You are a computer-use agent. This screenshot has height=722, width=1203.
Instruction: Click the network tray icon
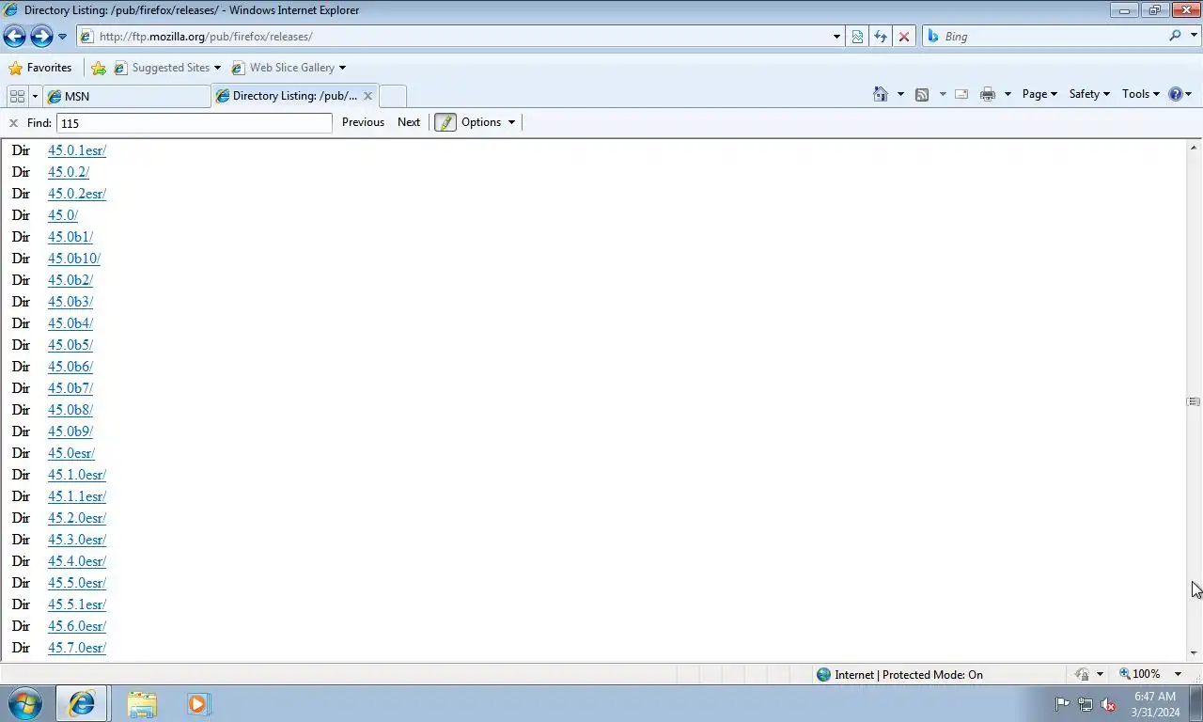pyautogui.click(x=1085, y=704)
